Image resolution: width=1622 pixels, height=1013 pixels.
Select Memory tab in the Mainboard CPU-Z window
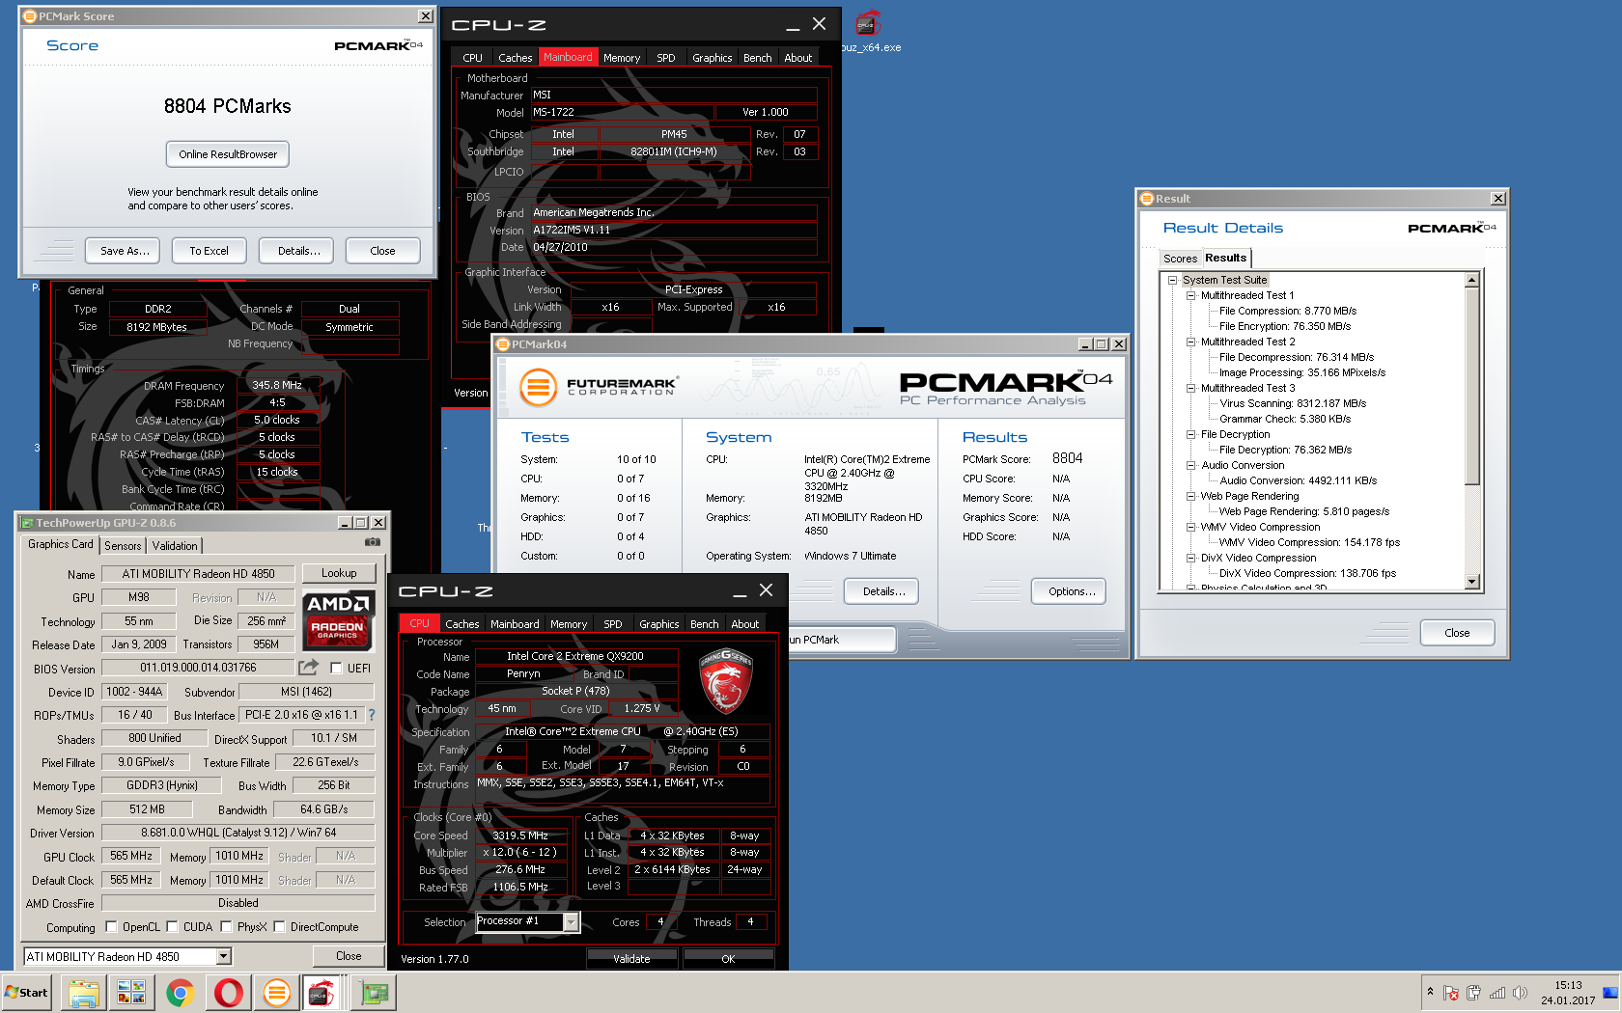(622, 58)
